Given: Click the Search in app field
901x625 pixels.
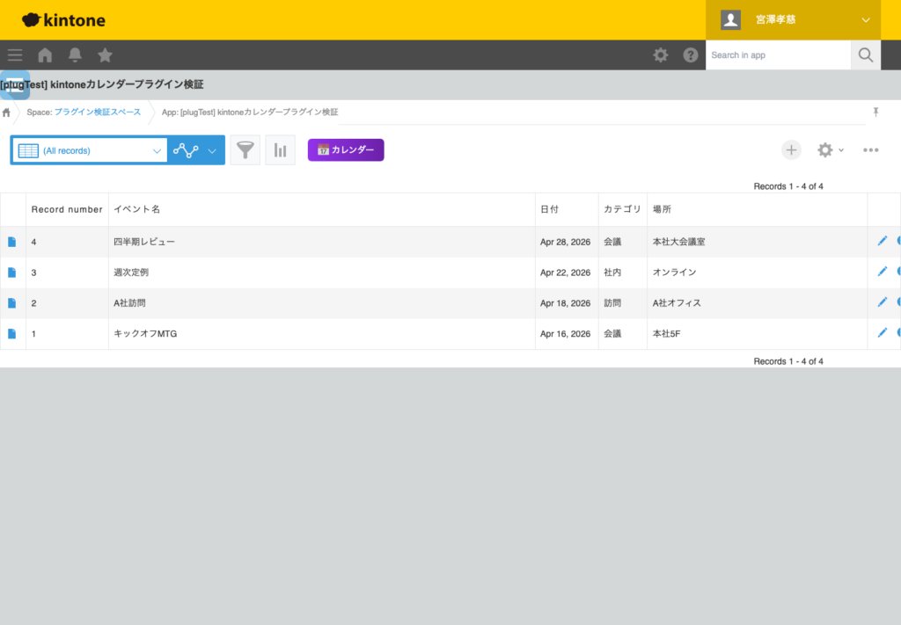Looking at the screenshot, I should (778, 55).
